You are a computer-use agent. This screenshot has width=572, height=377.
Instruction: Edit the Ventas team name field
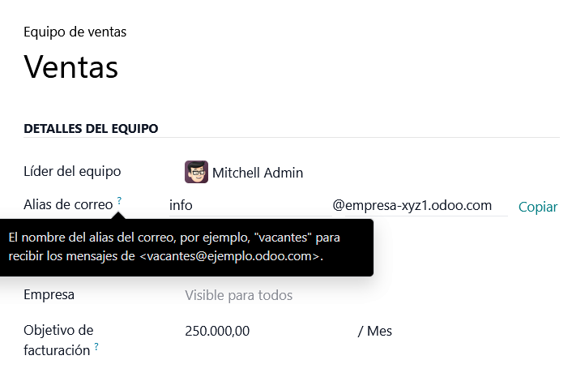click(71, 67)
